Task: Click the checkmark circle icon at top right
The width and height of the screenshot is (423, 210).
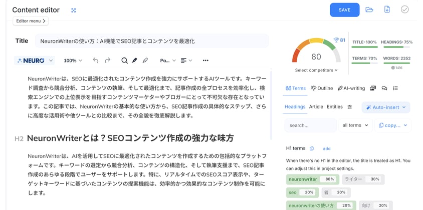Action: 404,9
